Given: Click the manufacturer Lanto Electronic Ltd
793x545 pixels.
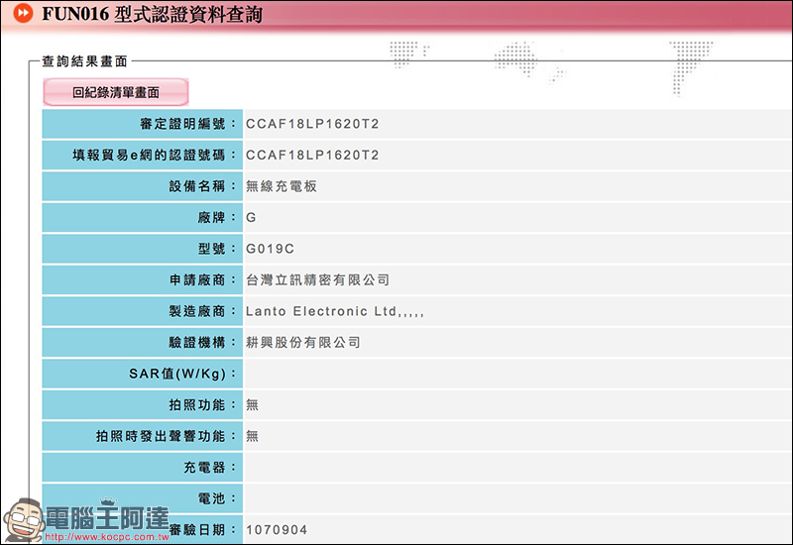Looking at the screenshot, I should [334, 311].
